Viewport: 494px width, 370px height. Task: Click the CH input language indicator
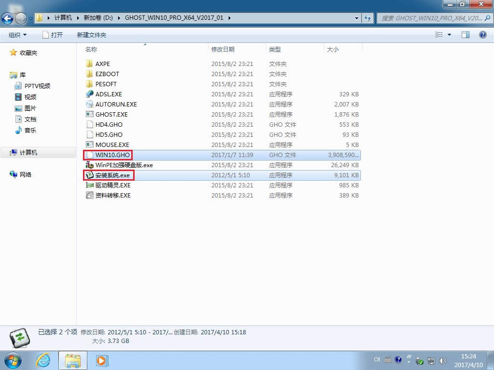(378, 359)
